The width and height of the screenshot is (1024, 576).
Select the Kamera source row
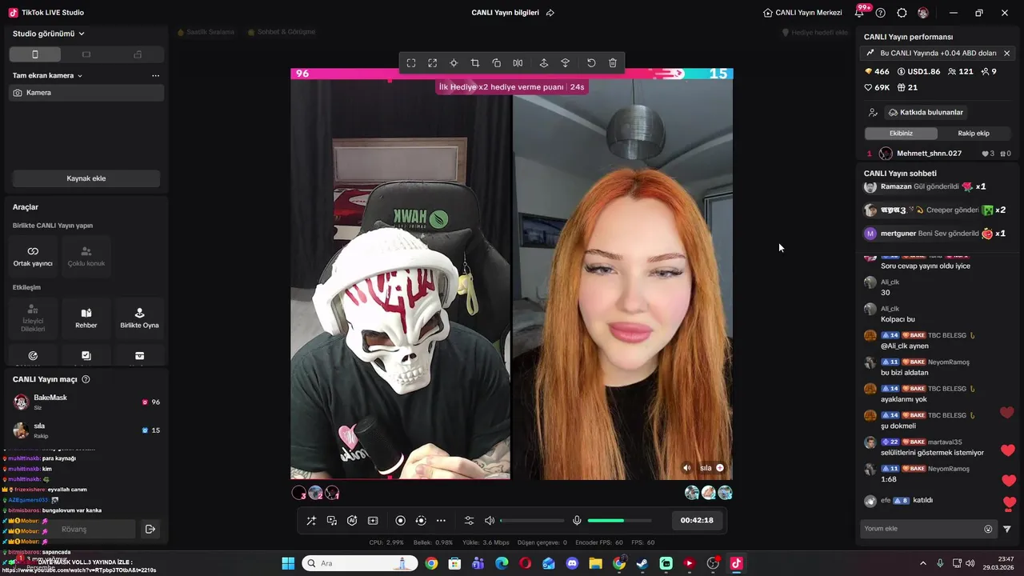coord(86,93)
